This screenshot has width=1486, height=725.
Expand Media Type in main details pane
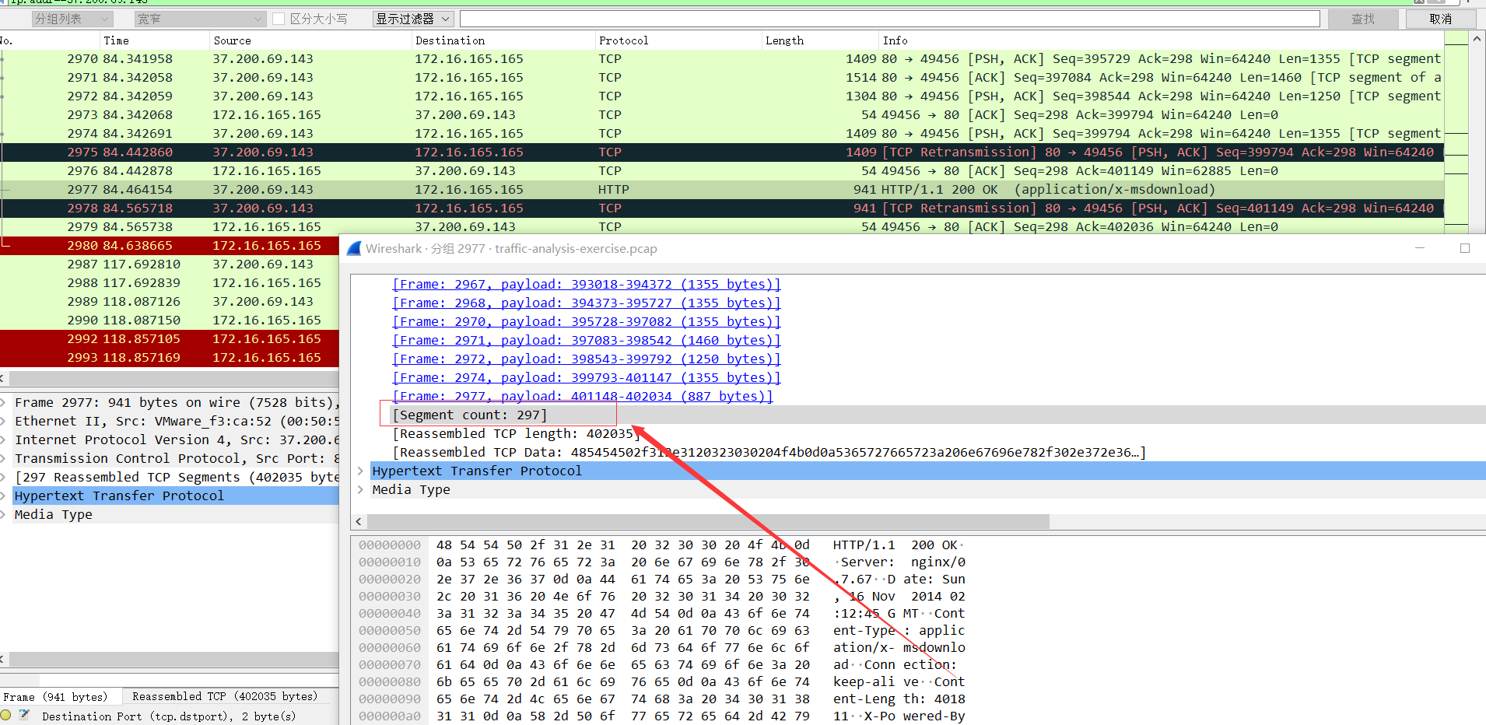(x=5, y=514)
